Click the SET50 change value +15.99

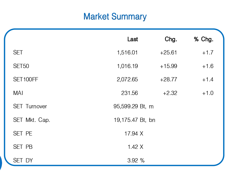168,66
